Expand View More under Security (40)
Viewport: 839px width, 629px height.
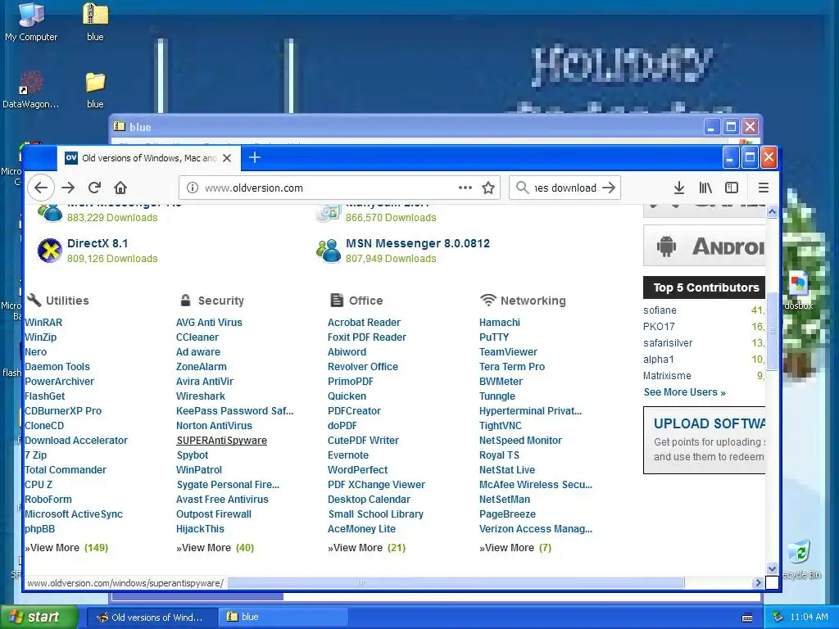(x=215, y=548)
